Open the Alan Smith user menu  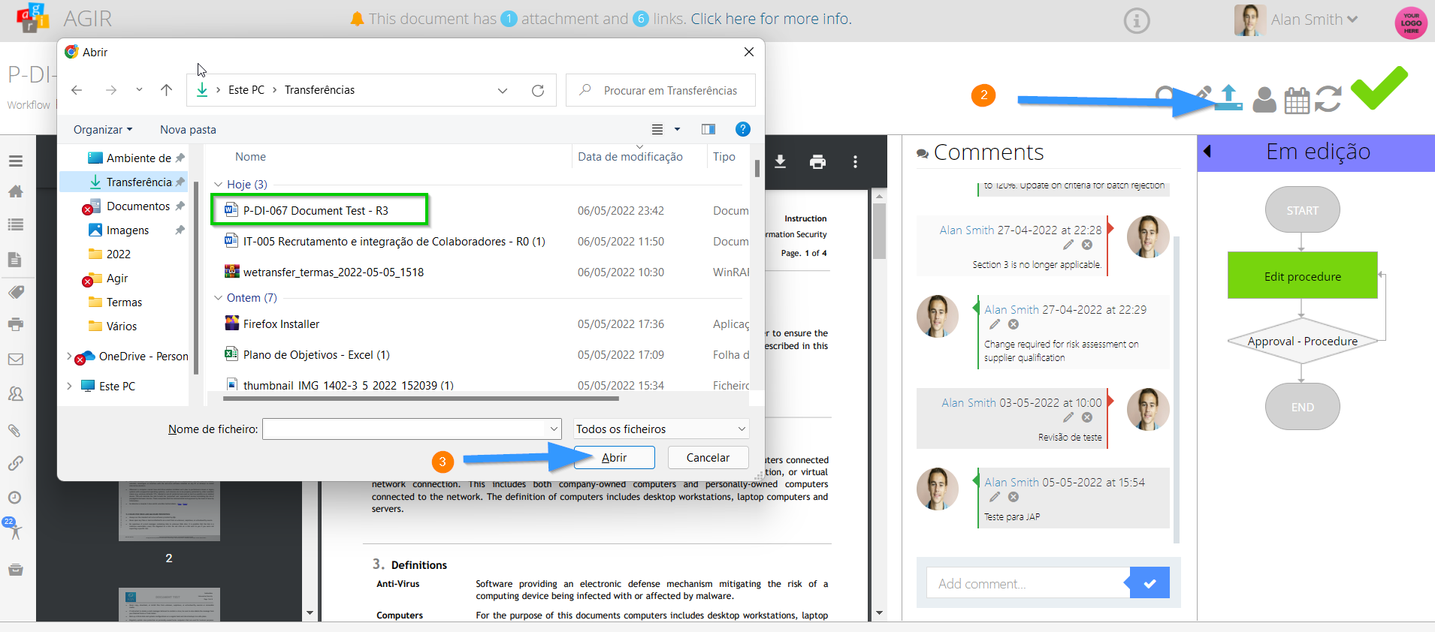1314,20
